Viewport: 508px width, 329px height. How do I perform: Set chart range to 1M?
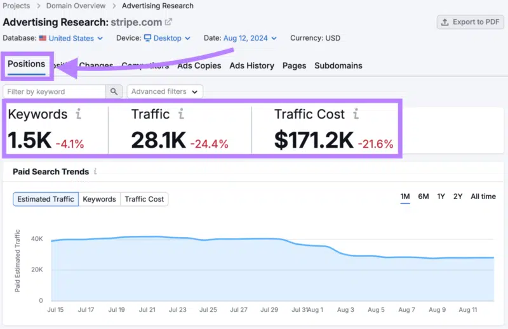[405, 197]
